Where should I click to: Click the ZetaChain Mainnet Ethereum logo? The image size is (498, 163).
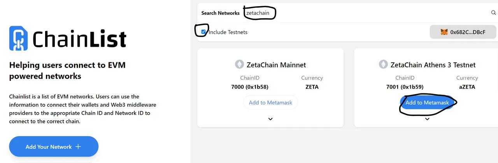(x=239, y=65)
